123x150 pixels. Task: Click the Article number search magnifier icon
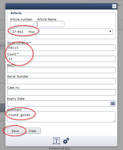[x=34, y=24]
